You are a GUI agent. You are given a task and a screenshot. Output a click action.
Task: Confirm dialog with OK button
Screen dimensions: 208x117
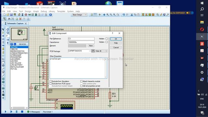coord(116,39)
